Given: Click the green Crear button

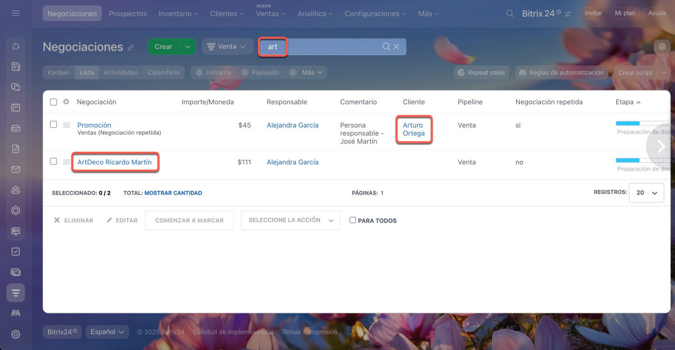Looking at the screenshot, I should click(x=163, y=47).
